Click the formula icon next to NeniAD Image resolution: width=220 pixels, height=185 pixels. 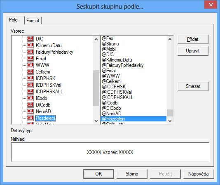point(30,111)
